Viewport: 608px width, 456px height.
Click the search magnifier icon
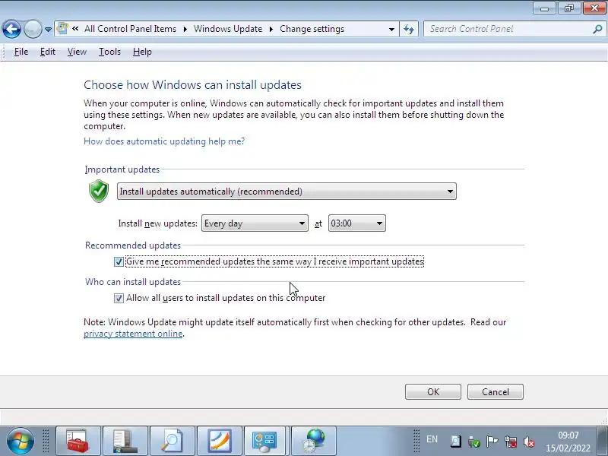[x=597, y=29]
